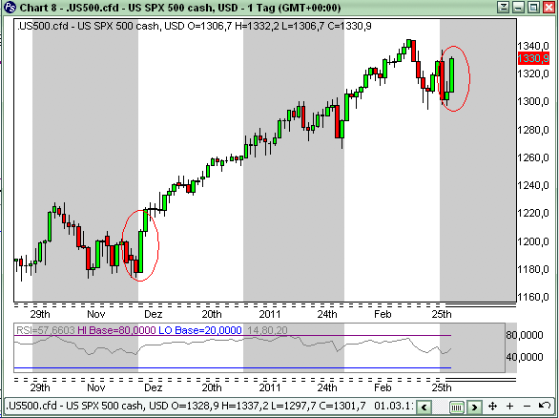Click the Ps application icon in title bar
The width and height of the screenshot is (559, 418).
tap(10, 7)
